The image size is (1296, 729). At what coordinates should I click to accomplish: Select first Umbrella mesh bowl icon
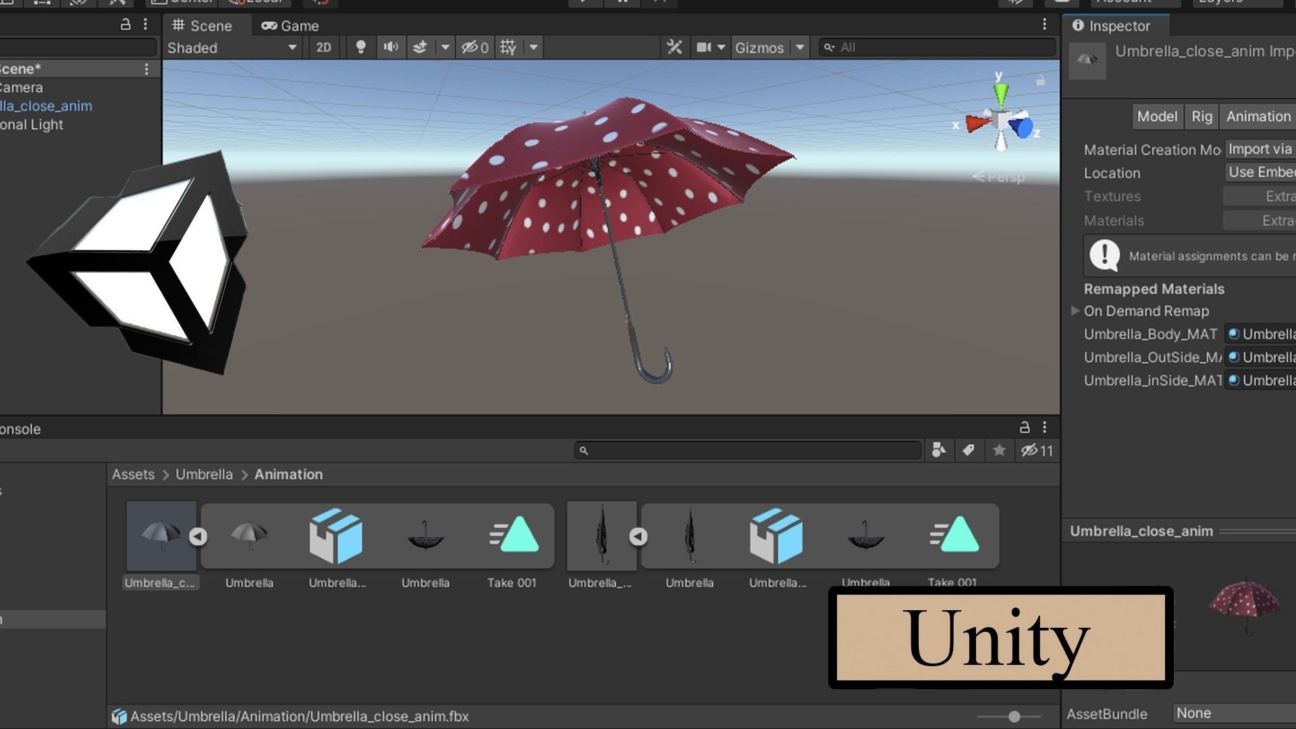point(425,536)
